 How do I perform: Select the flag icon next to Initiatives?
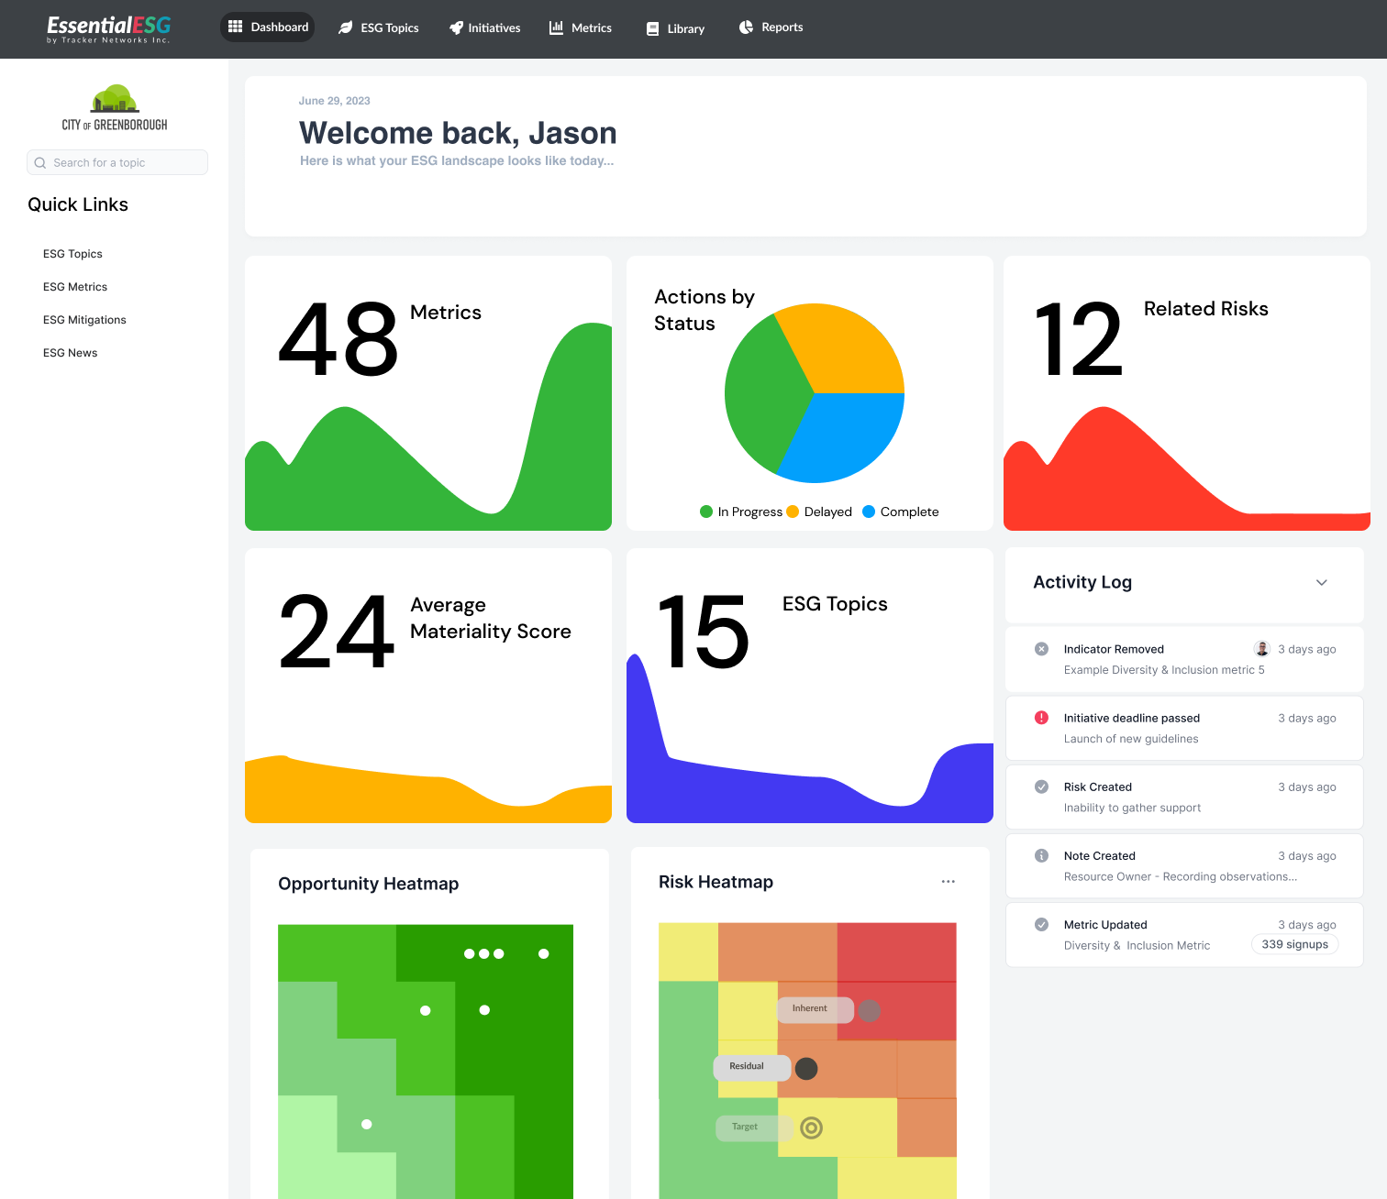pyautogui.click(x=456, y=27)
